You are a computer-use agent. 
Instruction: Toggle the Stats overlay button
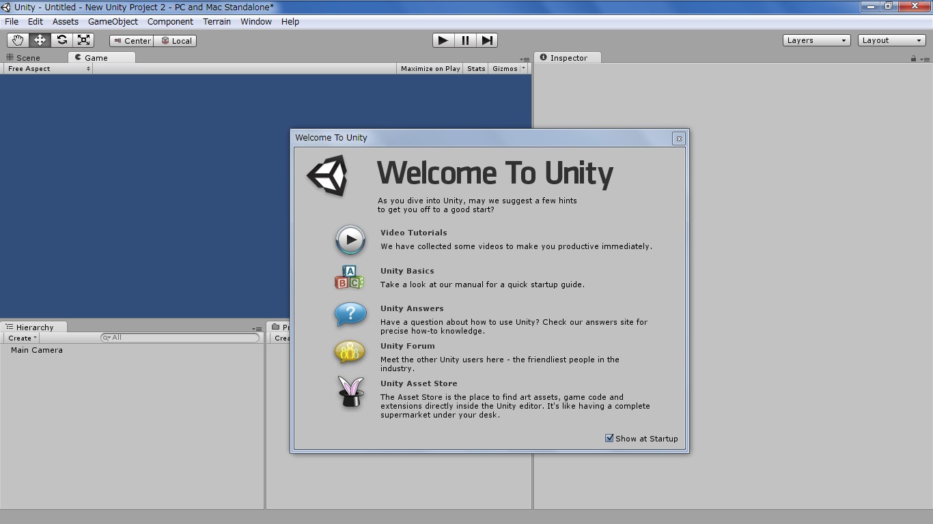point(476,68)
